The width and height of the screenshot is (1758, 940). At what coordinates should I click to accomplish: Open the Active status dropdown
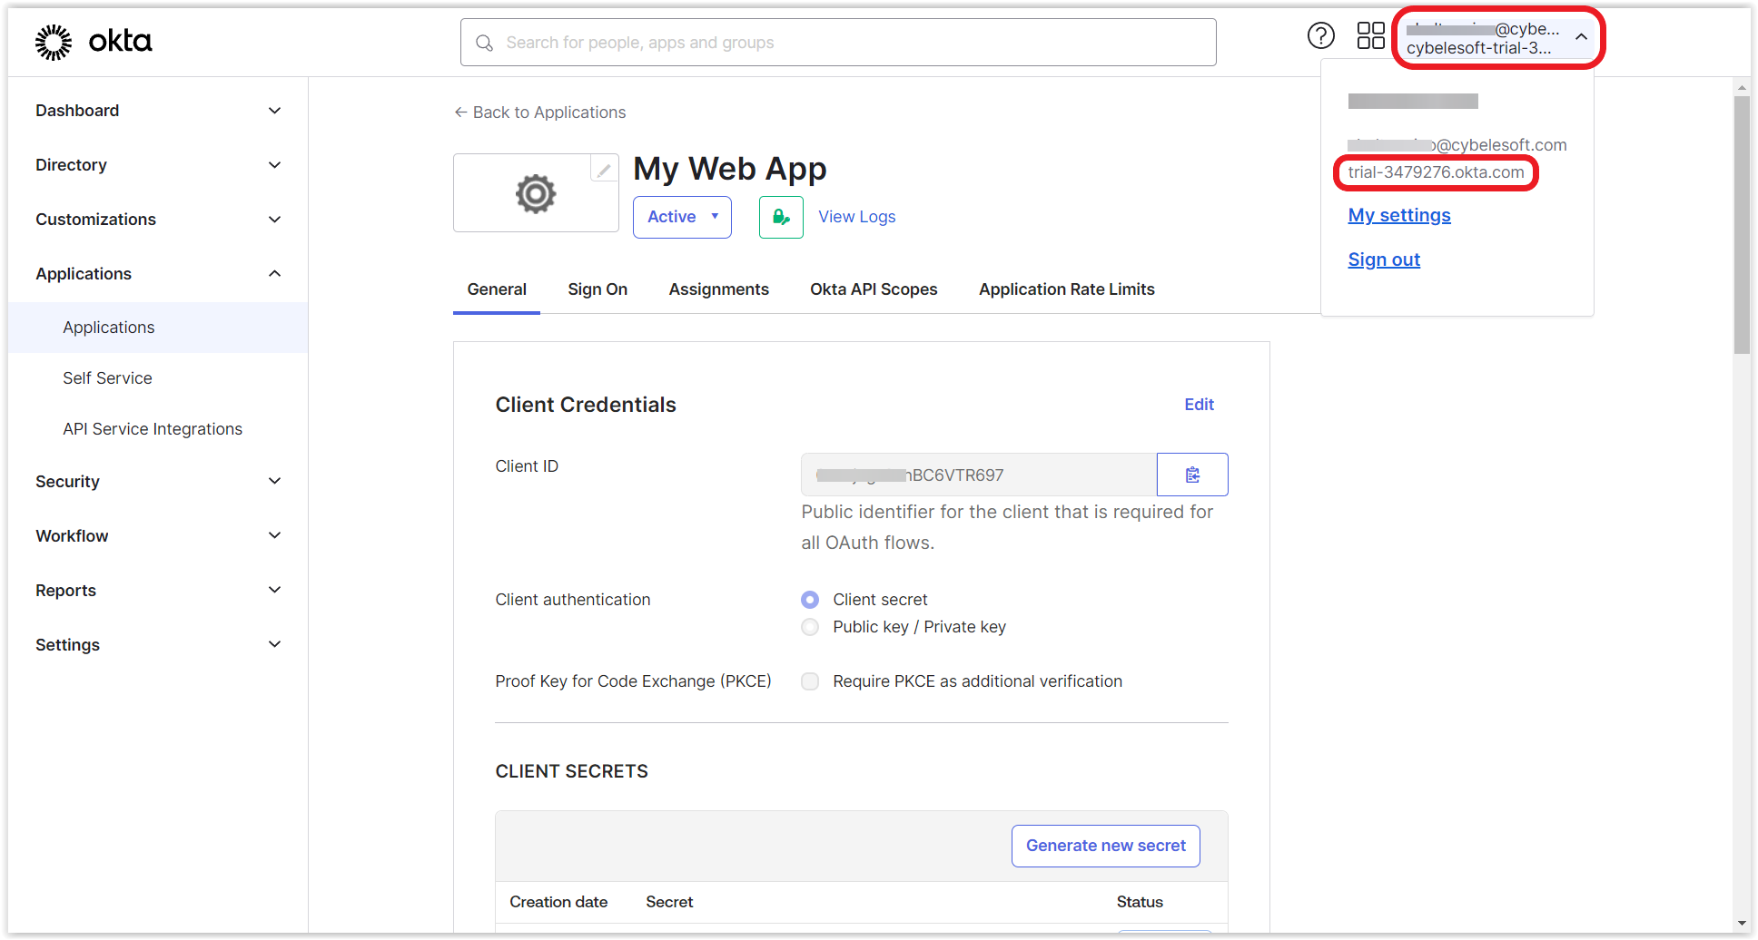click(682, 217)
